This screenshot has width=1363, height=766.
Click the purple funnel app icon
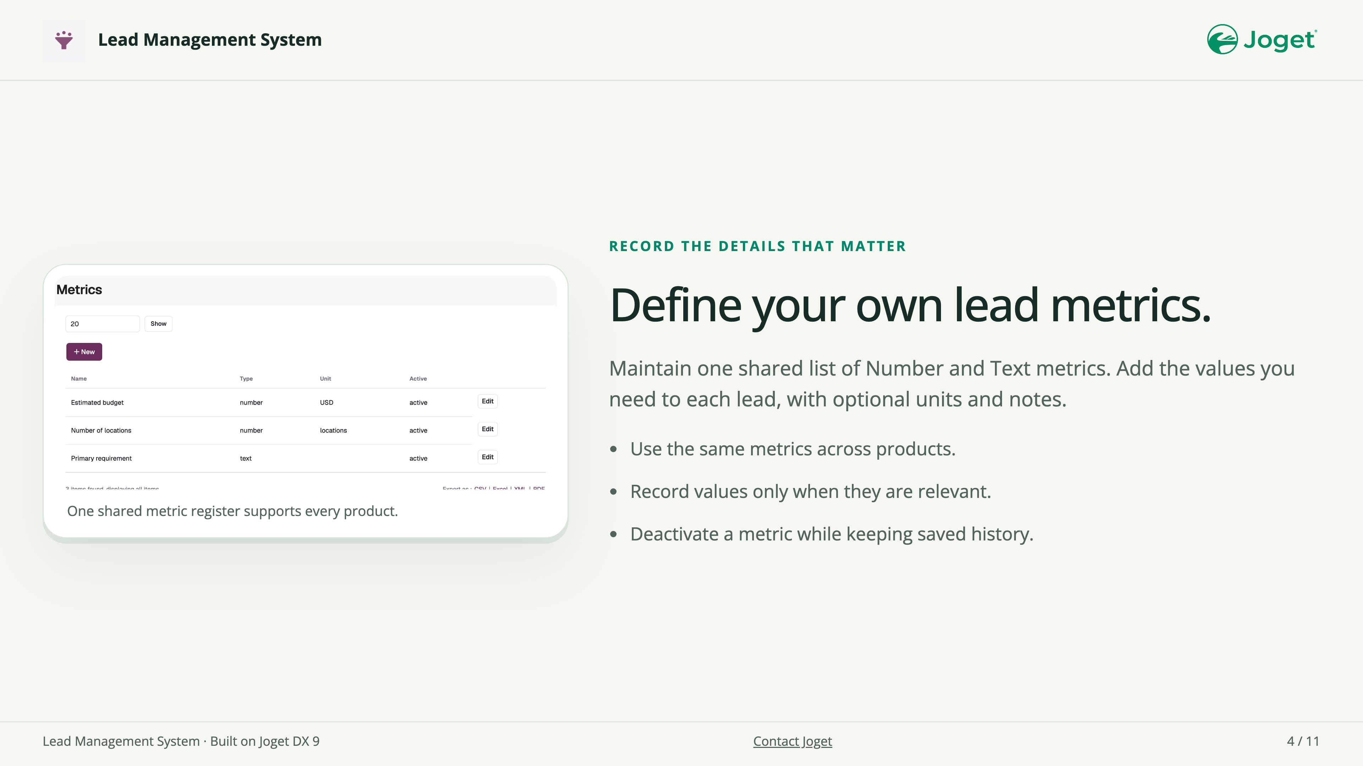click(x=64, y=40)
